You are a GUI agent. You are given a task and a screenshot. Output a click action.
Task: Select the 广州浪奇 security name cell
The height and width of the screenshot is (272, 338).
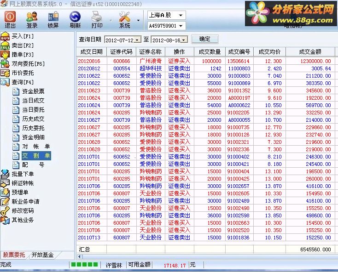151,61
